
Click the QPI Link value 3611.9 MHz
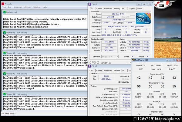point(109,50)
